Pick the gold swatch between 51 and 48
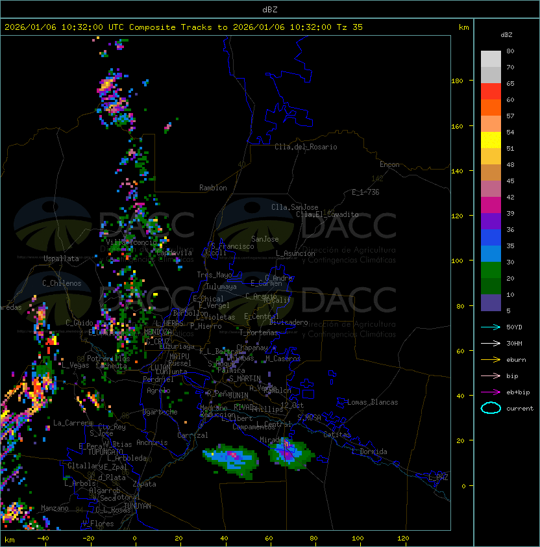 coord(491,157)
